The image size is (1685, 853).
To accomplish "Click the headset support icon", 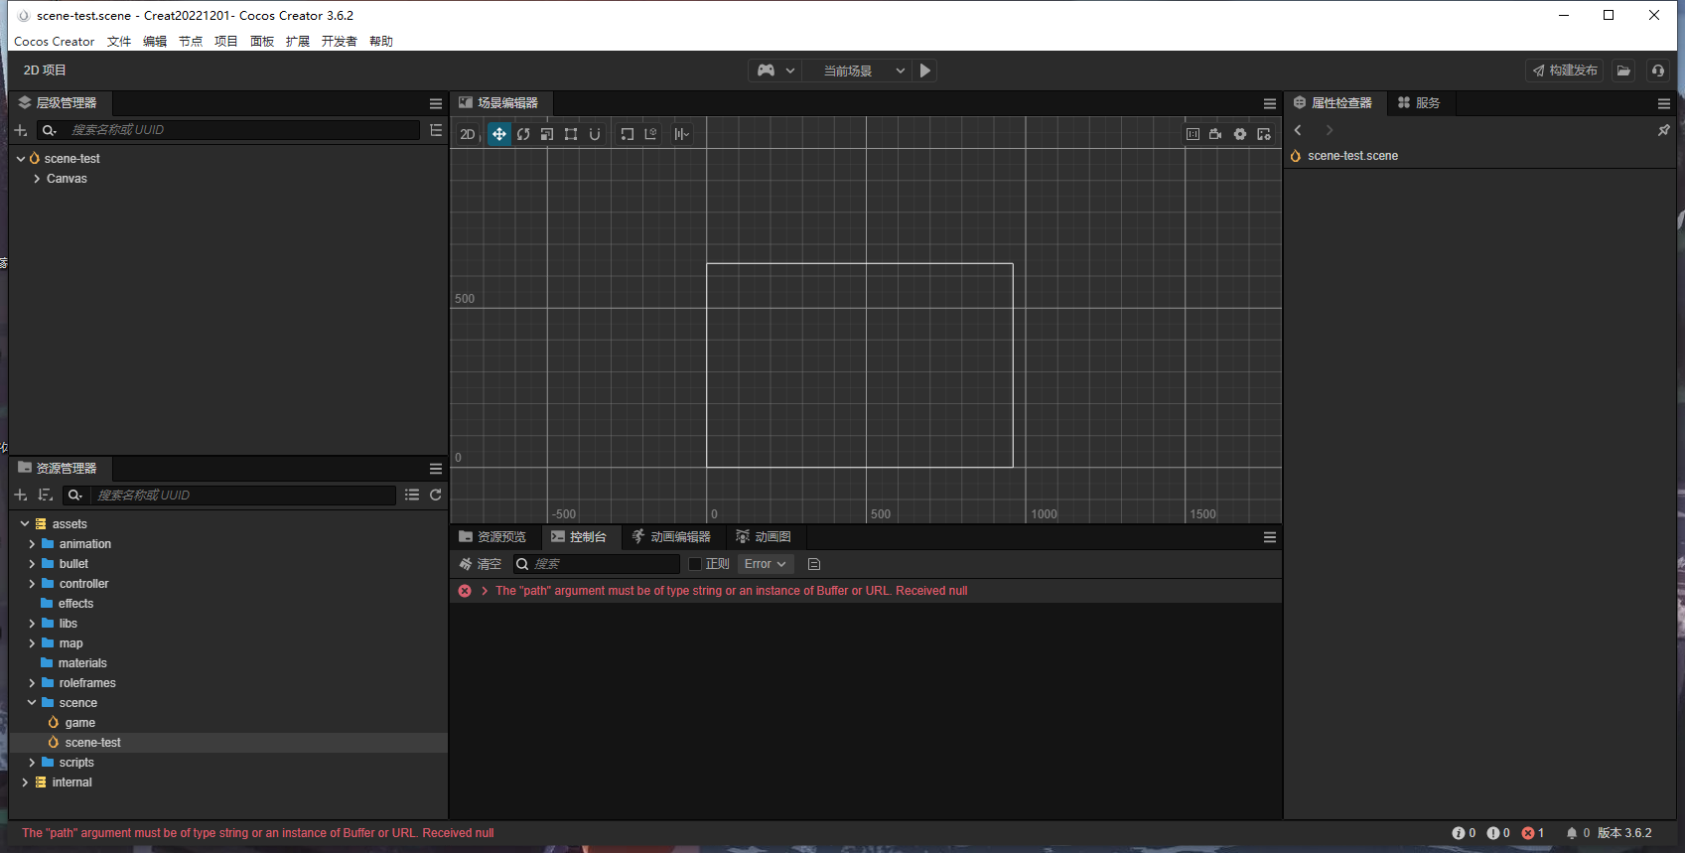I will click(1658, 71).
